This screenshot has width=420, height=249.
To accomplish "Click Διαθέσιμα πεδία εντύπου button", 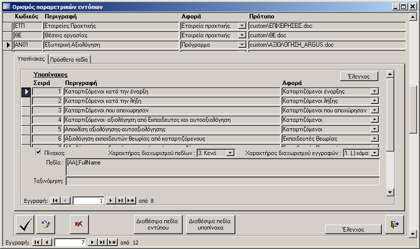I will click(158, 225).
